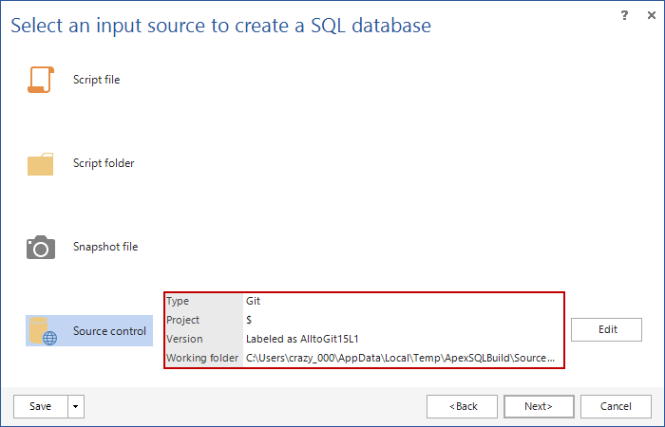The image size is (665, 427).
Task: Select the Version row labeled AlltoGit15L1
Action: (x=302, y=339)
